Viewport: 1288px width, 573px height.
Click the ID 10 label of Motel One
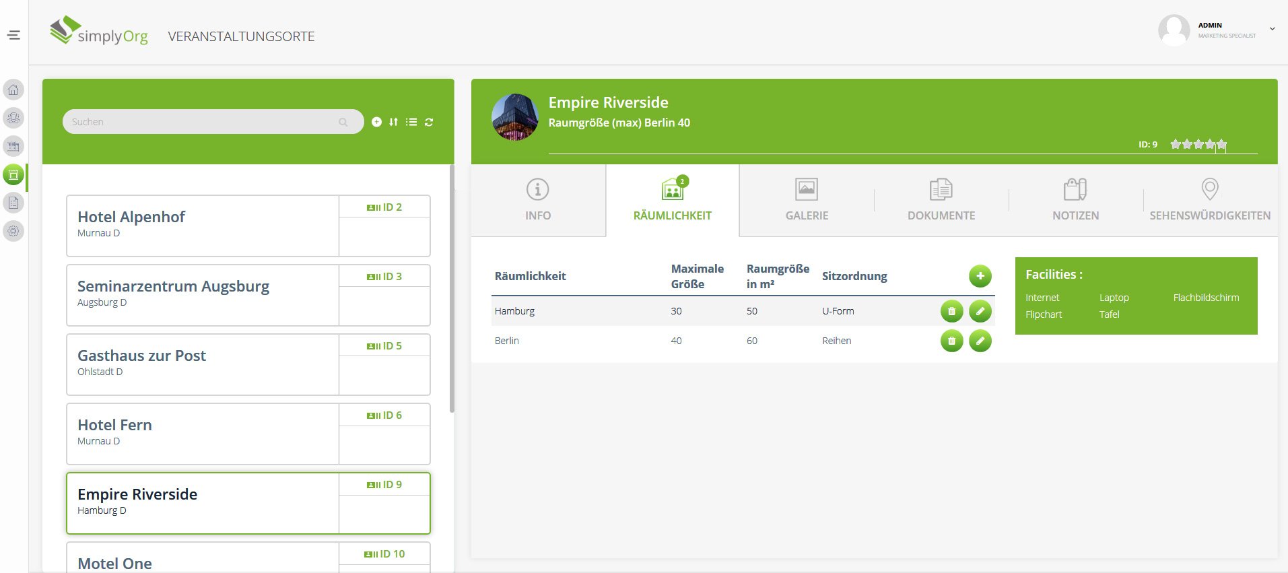click(384, 554)
